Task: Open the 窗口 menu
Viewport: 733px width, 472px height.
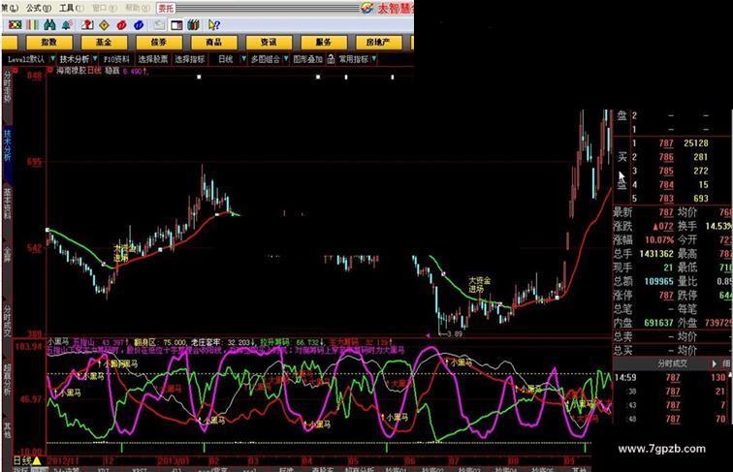Action: point(105,8)
